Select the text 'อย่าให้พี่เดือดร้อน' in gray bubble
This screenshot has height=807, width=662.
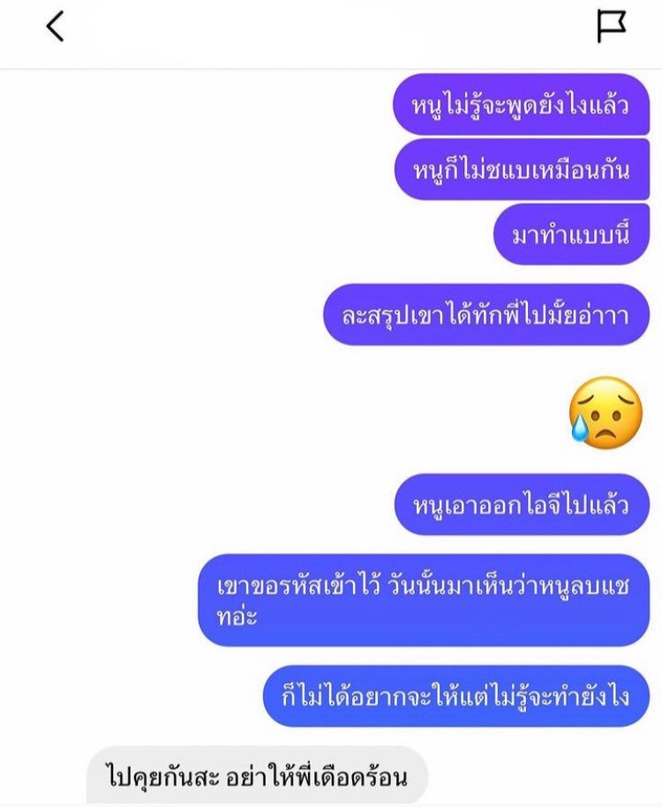tap(316, 777)
